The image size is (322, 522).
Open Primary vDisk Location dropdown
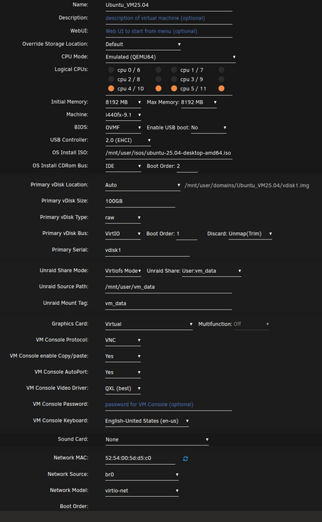(143, 185)
